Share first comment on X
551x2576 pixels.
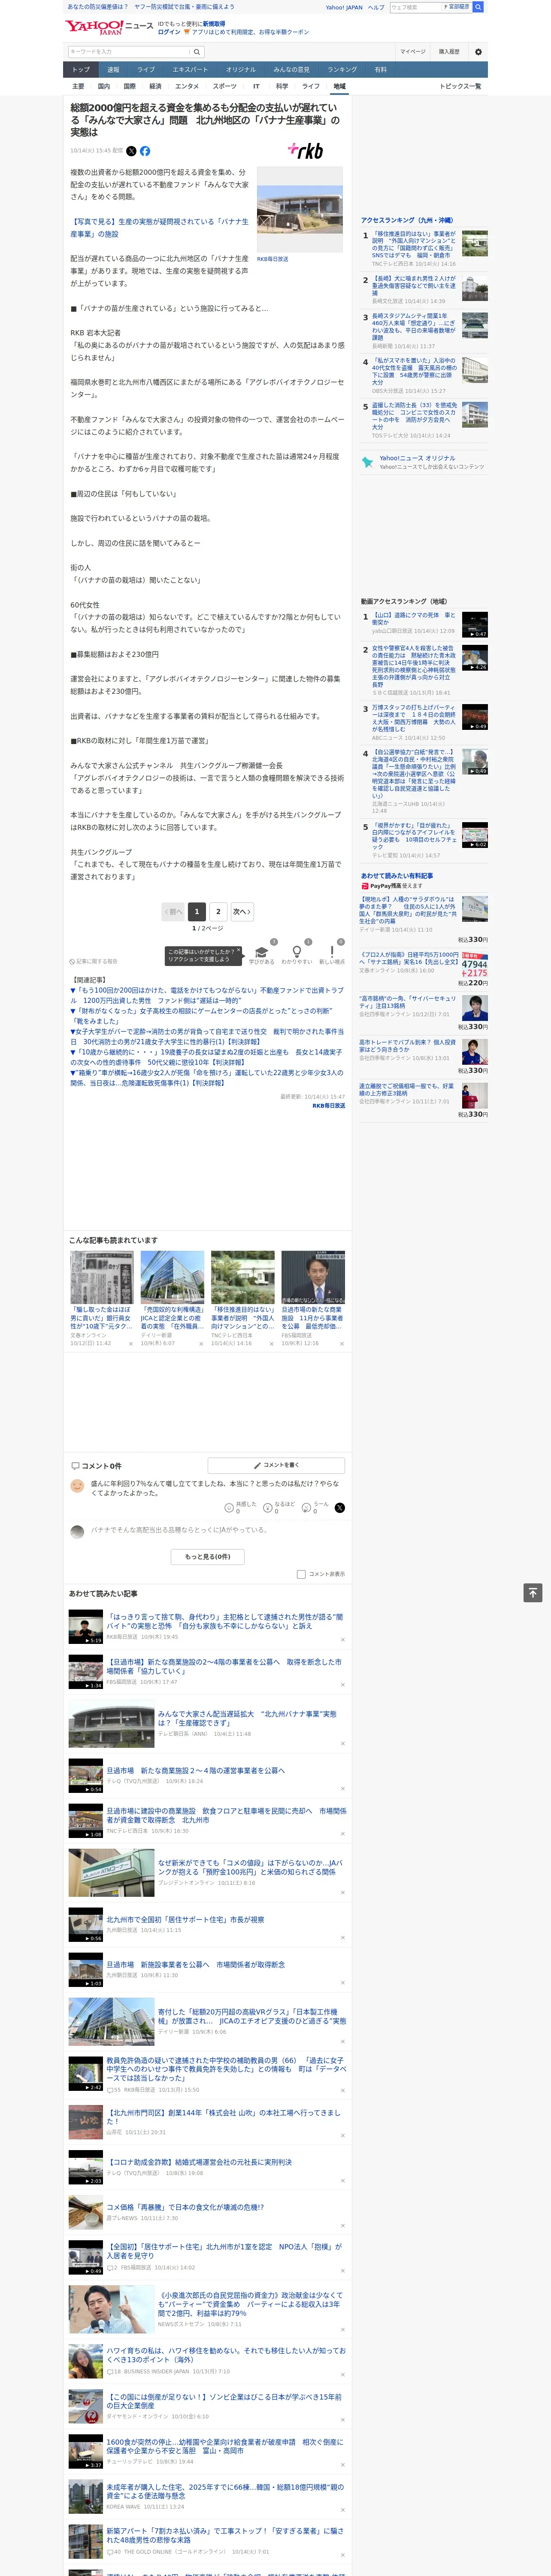(x=340, y=1507)
